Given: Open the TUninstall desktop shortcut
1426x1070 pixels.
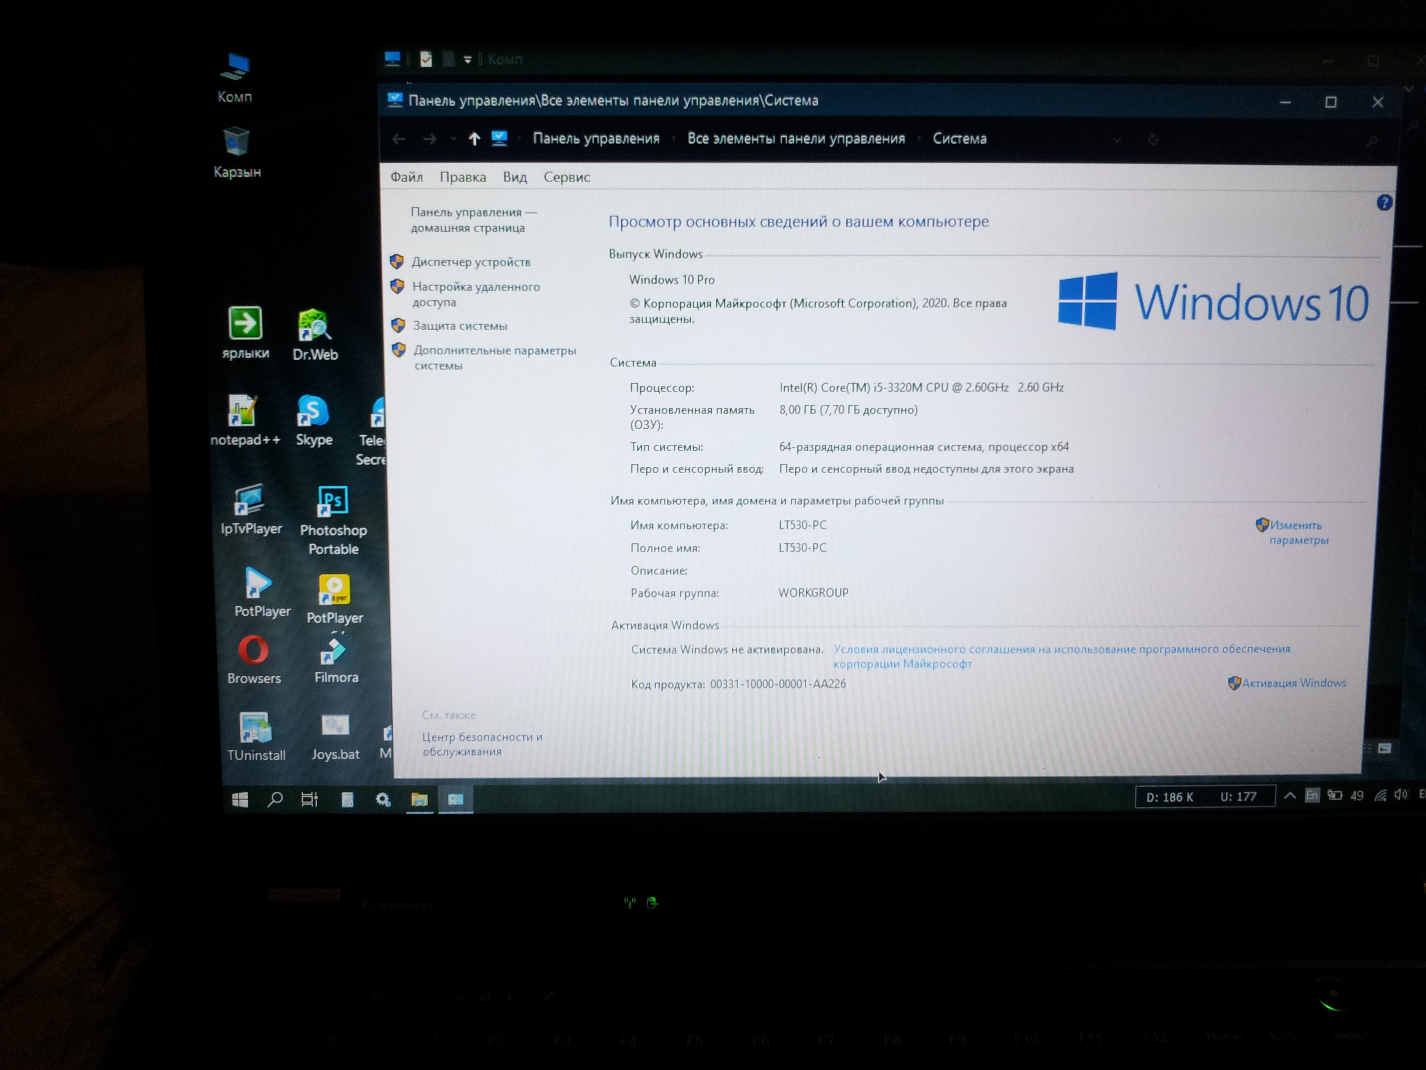Looking at the screenshot, I should (256, 736).
